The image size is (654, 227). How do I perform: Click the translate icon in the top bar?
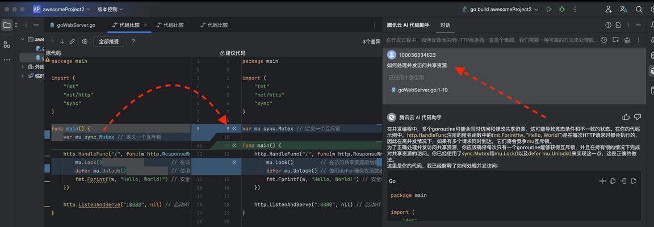pos(623,9)
